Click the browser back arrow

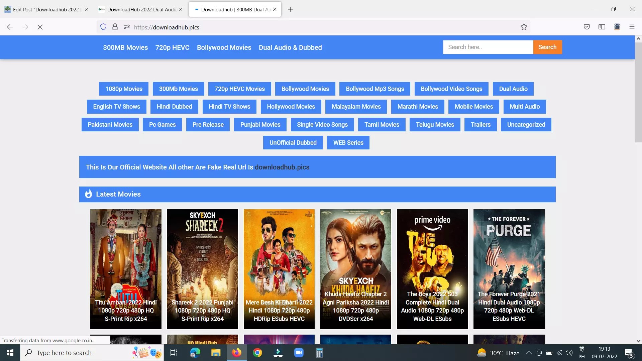10,27
